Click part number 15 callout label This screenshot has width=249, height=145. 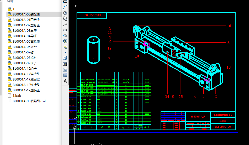tap(181, 96)
